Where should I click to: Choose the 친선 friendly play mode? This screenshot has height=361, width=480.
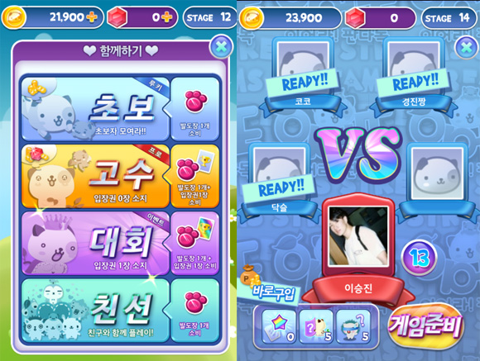point(120,311)
